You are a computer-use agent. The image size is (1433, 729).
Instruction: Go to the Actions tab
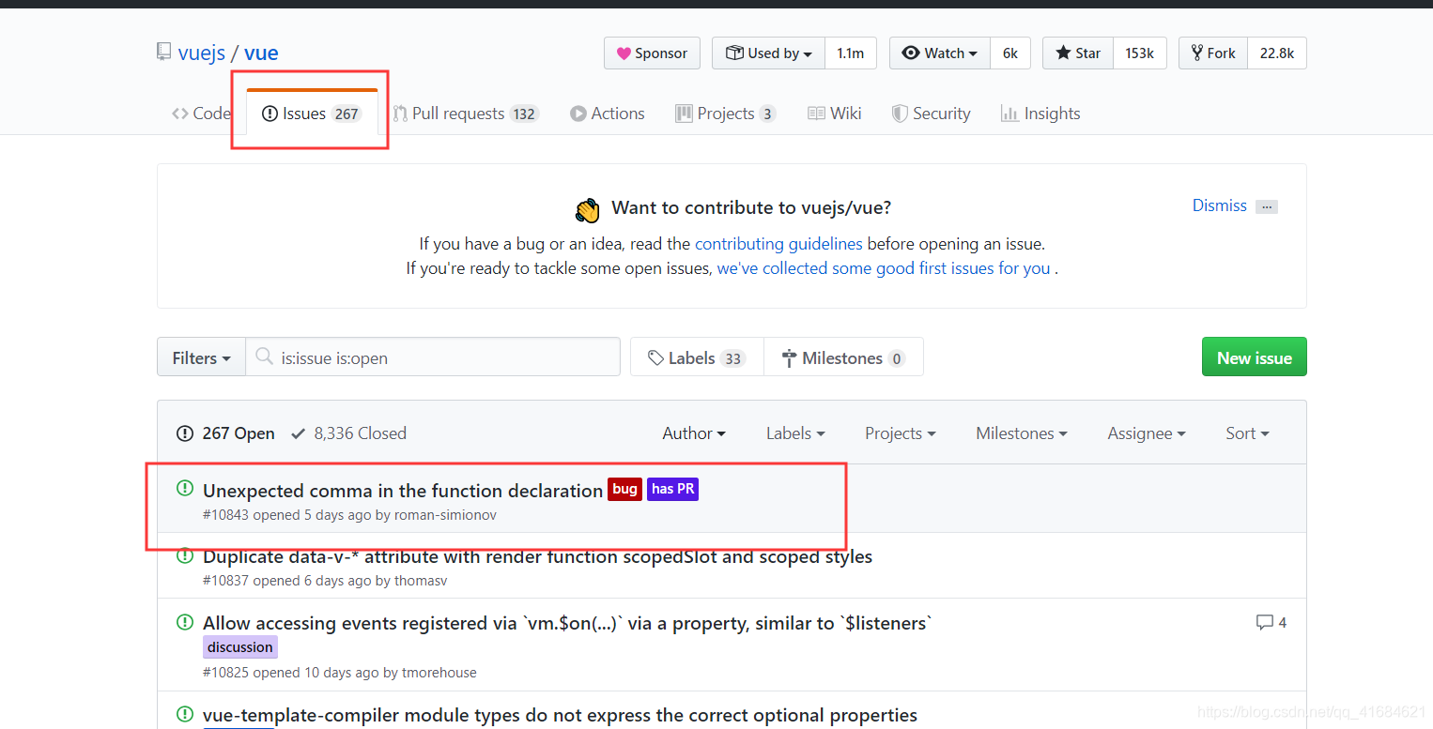pyautogui.click(x=608, y=114)
